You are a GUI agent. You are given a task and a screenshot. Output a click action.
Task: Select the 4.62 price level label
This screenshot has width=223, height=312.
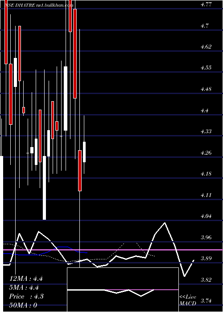[x=207, y=47]
